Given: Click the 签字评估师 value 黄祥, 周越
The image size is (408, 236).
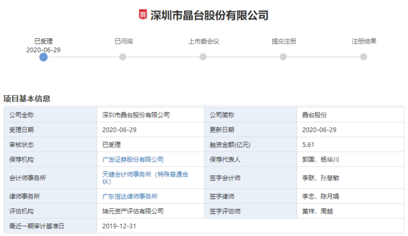Looking at the screenshot, I should (x=318, y=211).
